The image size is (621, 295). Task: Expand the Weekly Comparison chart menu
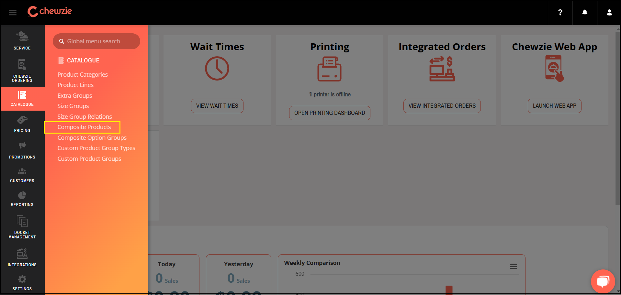[x=513, y=267]
